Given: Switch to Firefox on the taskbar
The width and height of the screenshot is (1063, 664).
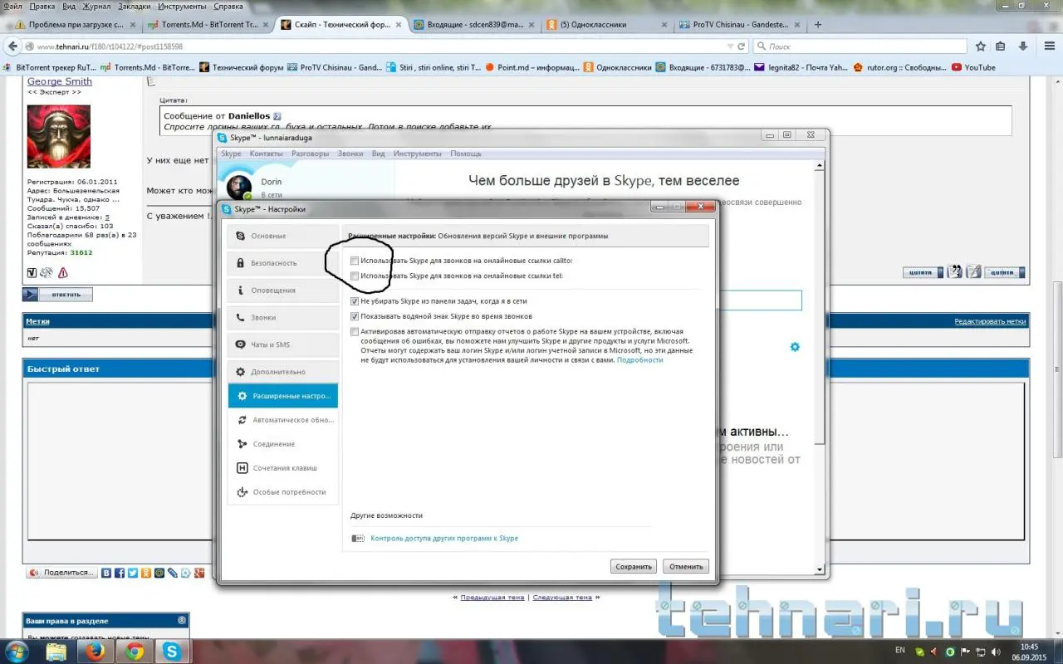Looking at the screenshot, I should pos(95,652).
